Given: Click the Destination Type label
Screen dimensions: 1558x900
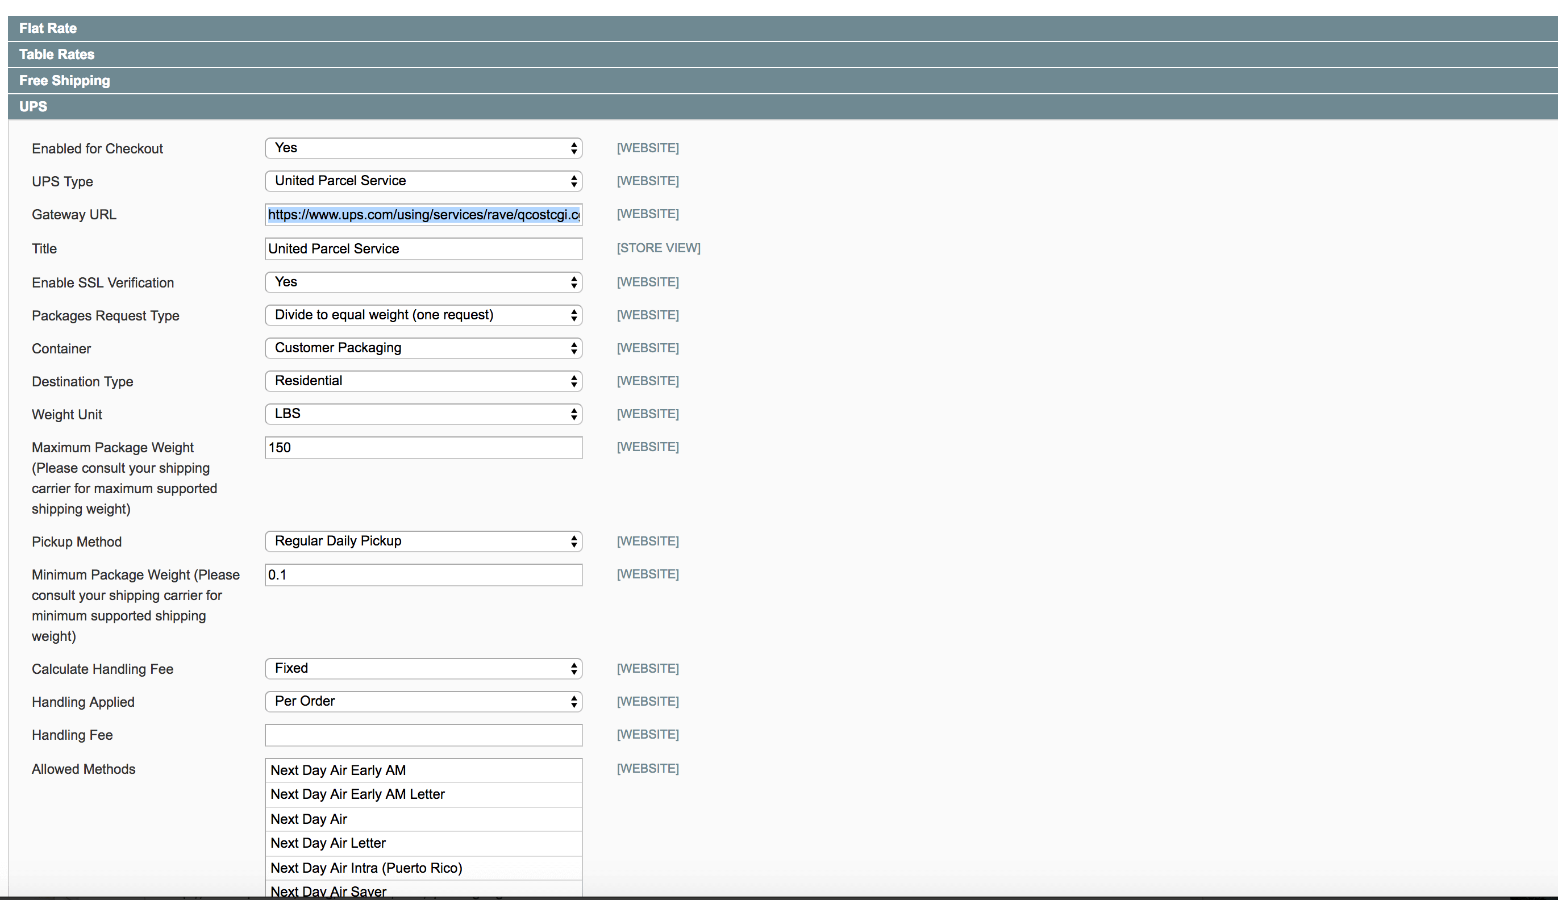Looking at the screenshot, I should click(82, 381).
